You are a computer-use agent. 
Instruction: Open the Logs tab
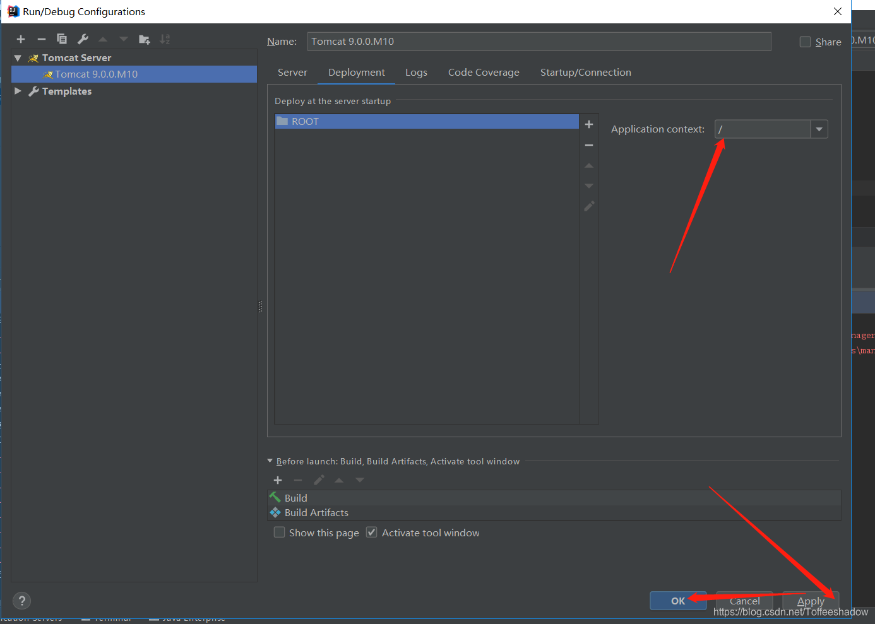(416, 73)
